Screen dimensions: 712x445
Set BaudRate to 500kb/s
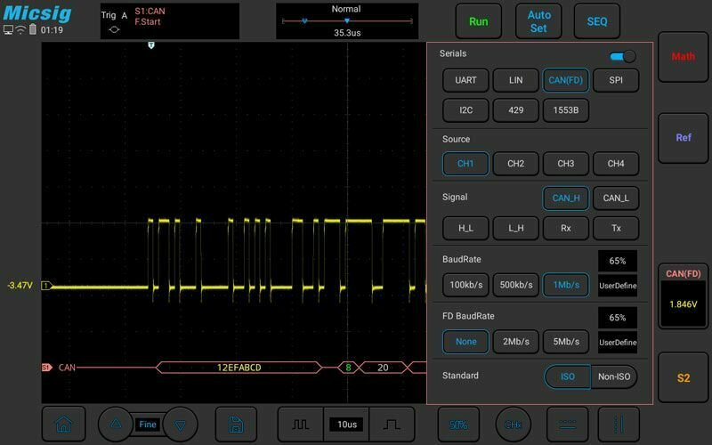click(x=516, y=285)
